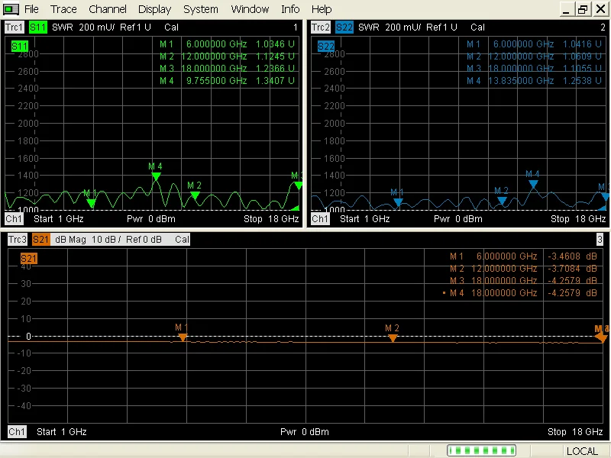Click the S11 trace label

pos(37,27)
